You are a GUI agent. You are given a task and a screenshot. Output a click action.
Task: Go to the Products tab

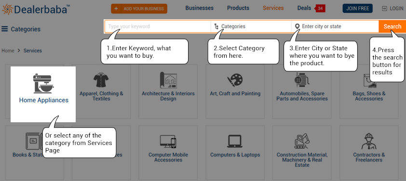(238, 8)
